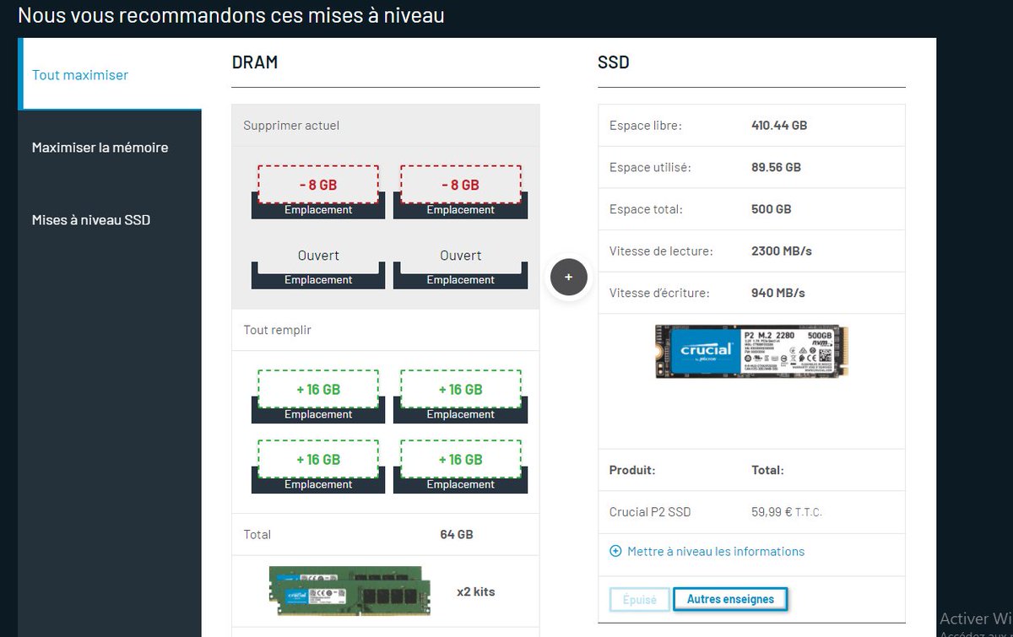1013x637 pixels.
Task: Click the greyed Épuisé button
Action: pyautogui.click(x=639, y=600)
